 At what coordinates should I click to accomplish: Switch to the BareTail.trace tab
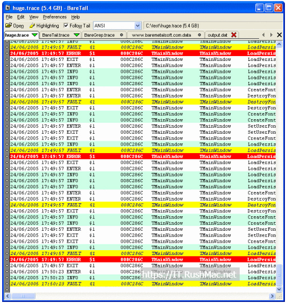point(60,35)
